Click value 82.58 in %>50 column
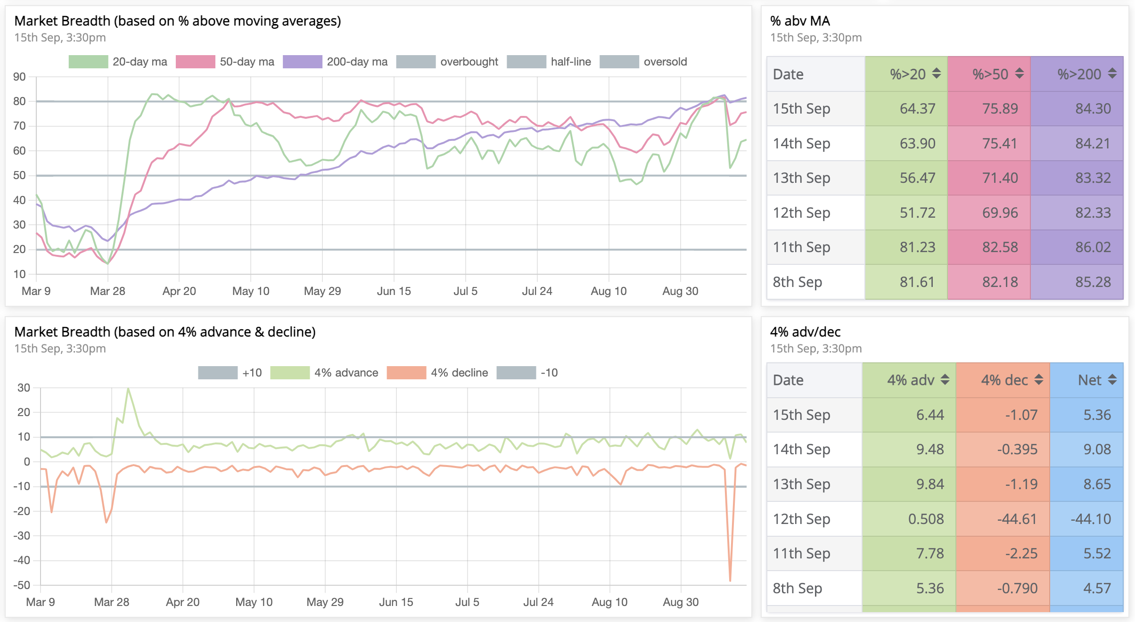Viewport: 1135px width, 622px height. tap(1000, 247)
